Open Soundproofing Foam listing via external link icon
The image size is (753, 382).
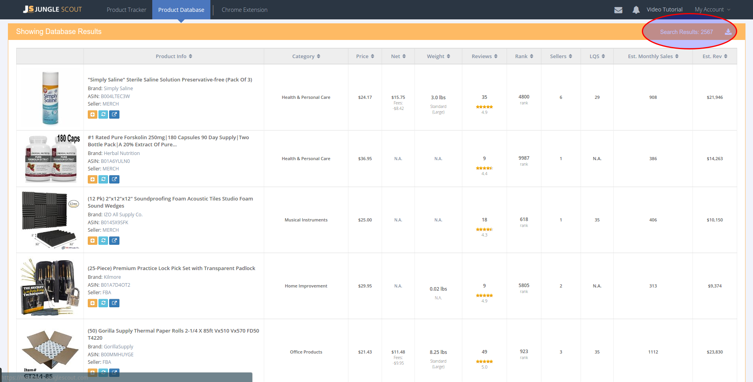[x=114, y=240]
